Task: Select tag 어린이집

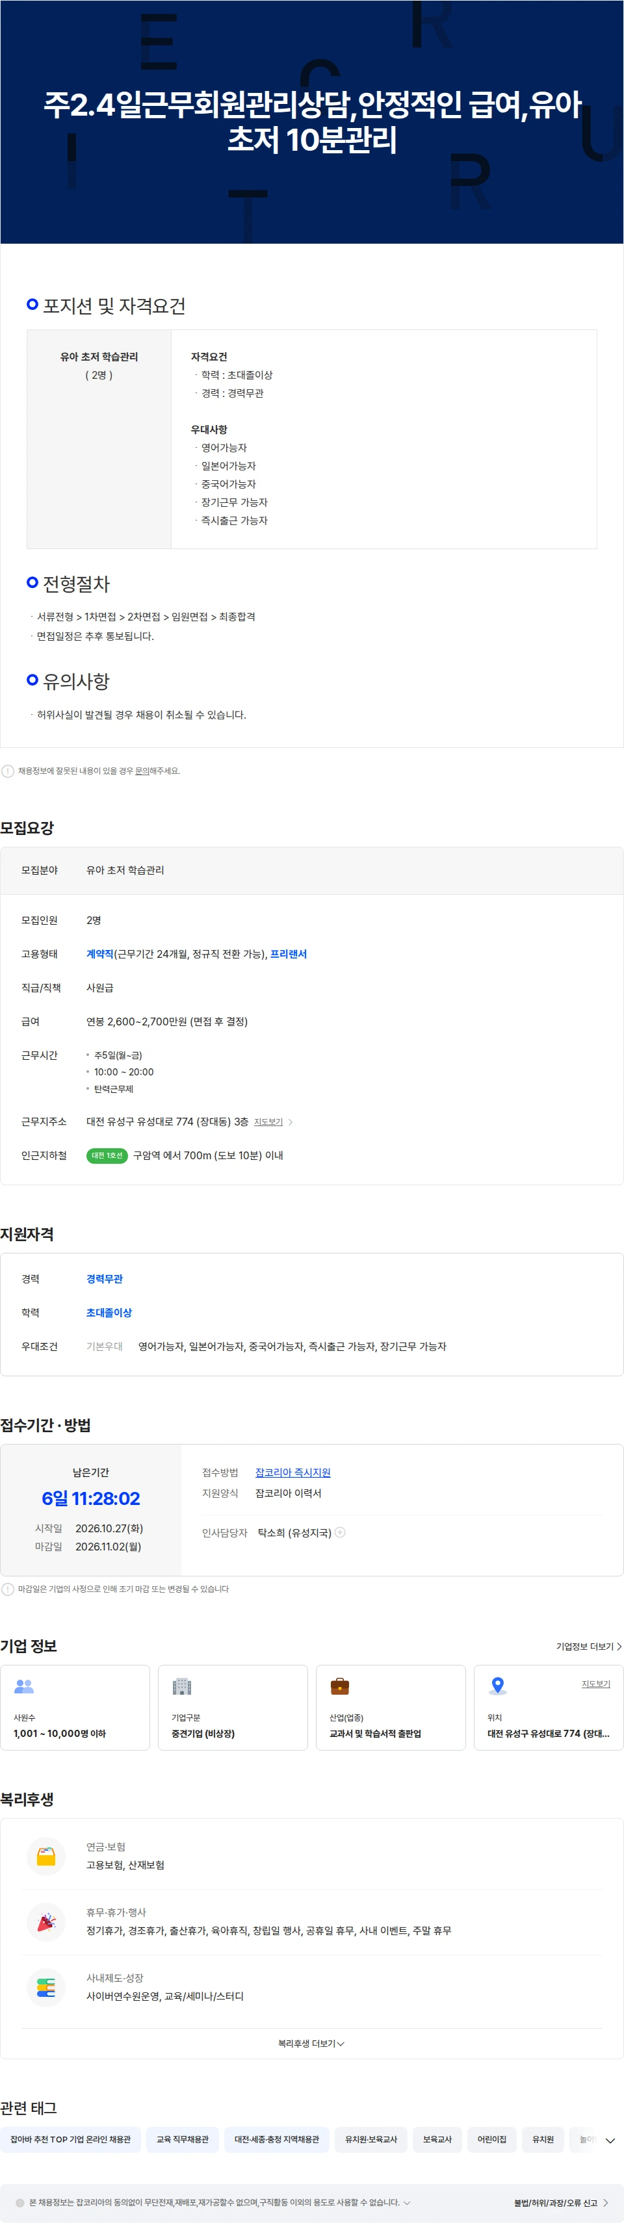Action: click(492, 2139)
